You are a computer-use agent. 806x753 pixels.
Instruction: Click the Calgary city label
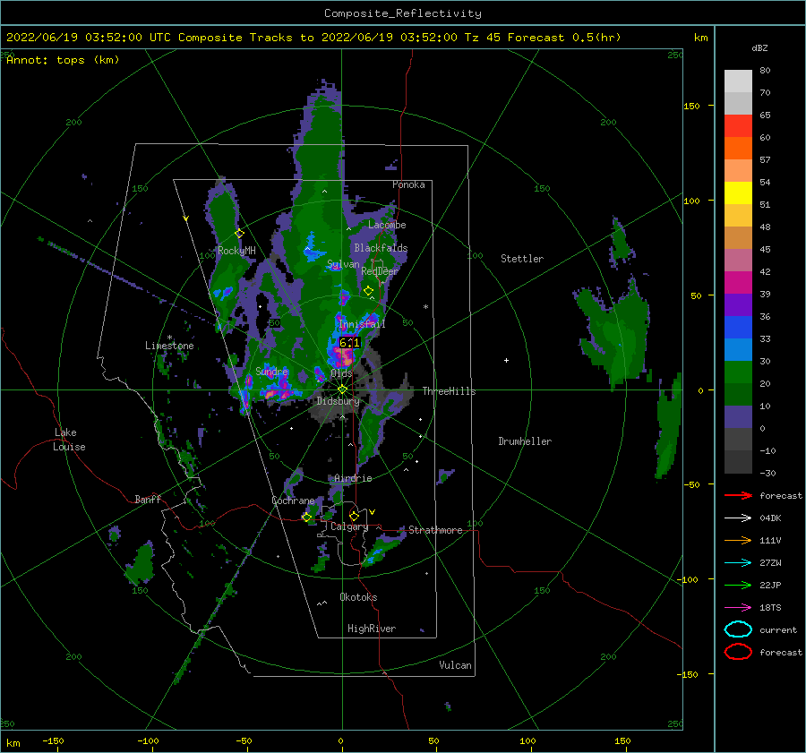click(349, 526)
